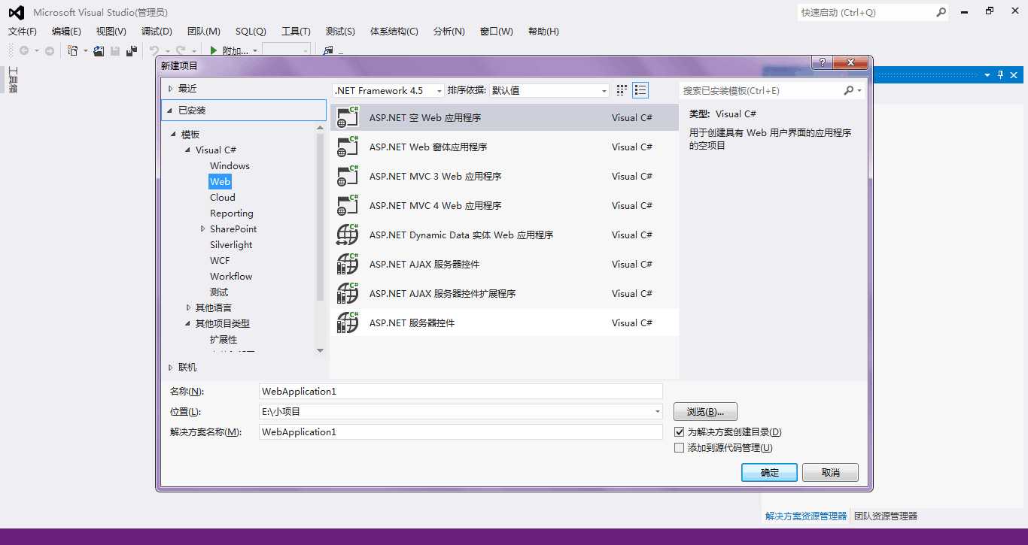The height and width of the screenshot is (545, 1028).
Task: Click the 附加... debug target button
Action: pos(236,50)
